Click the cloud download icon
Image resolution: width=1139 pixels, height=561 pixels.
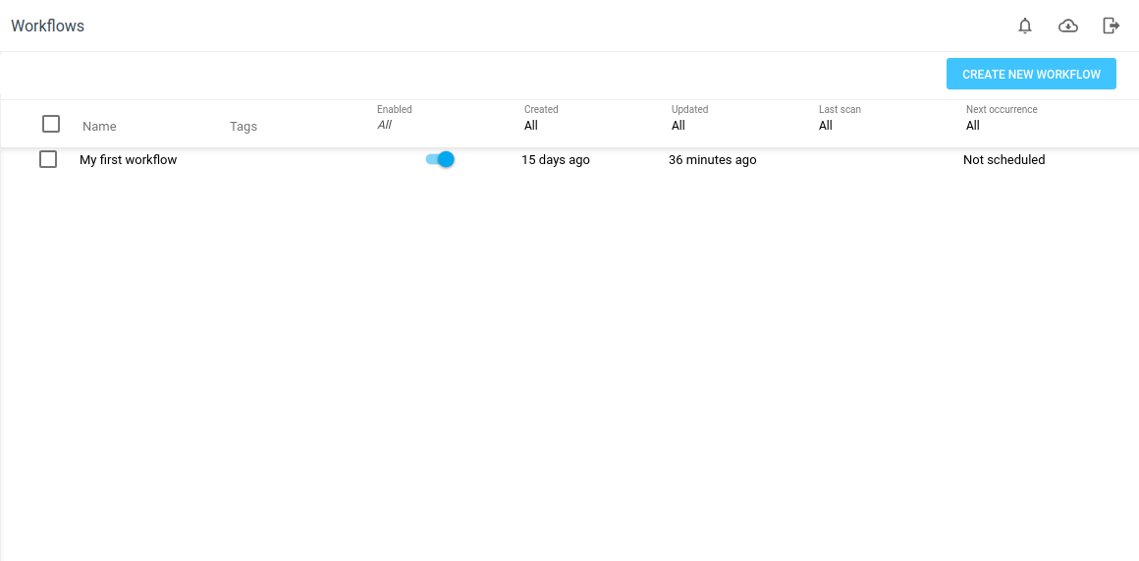point(1068,26)
